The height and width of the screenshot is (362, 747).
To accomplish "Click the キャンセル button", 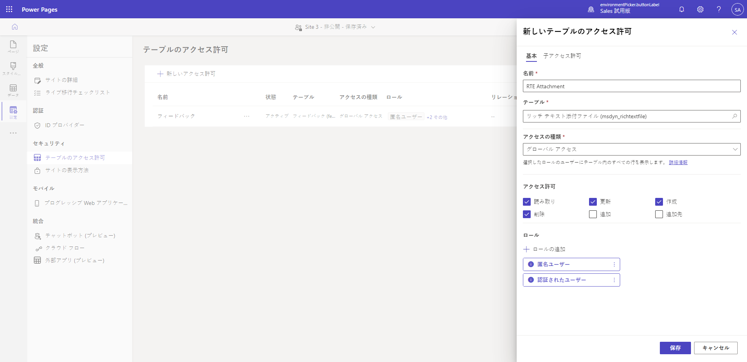I will tap(716, 348).
